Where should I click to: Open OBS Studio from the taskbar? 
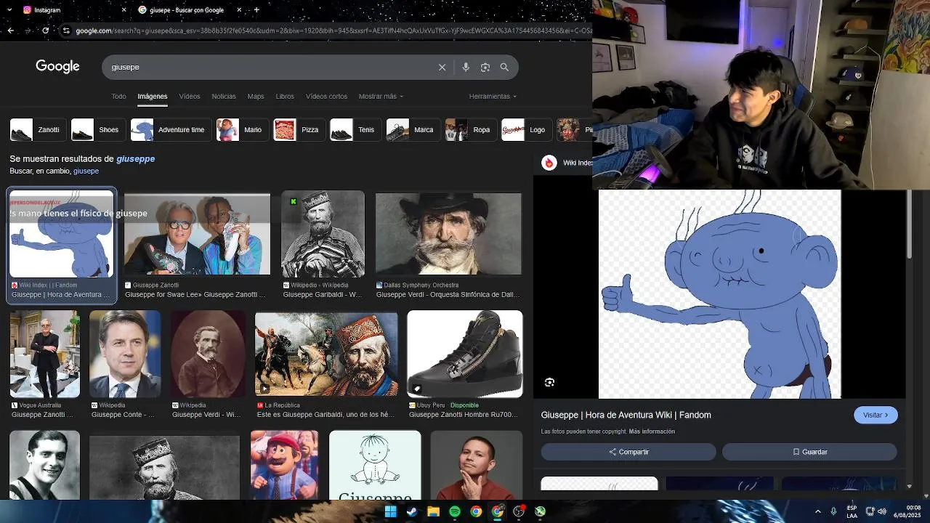[519, 511]
